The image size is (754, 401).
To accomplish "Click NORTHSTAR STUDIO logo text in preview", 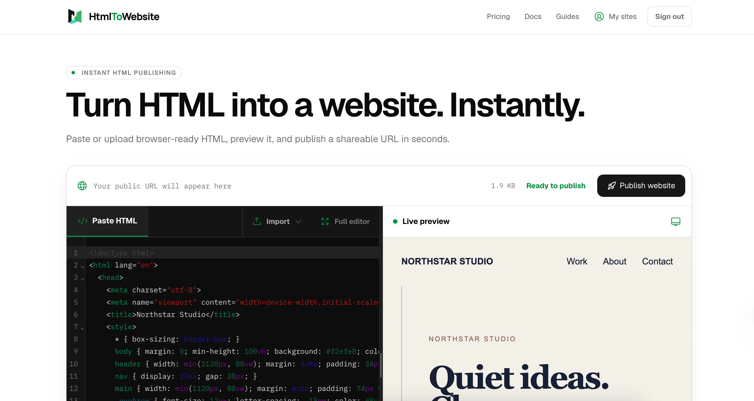I will click(447, 261).
